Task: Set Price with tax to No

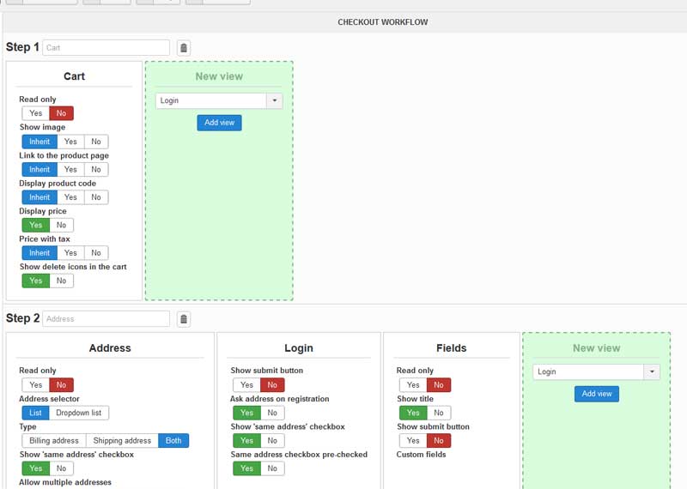Action: 96,252
